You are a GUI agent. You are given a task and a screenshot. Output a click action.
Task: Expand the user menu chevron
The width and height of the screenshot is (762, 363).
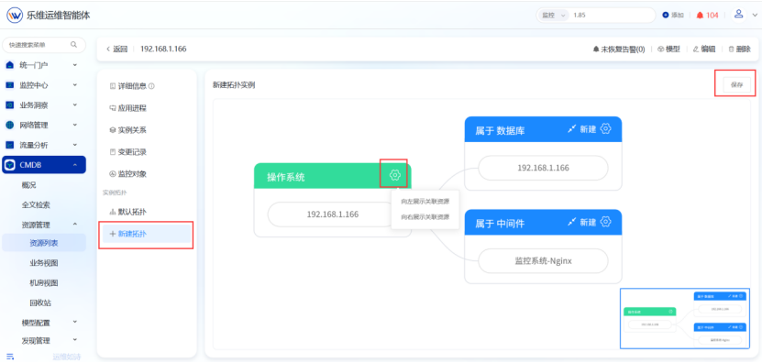click(754, 15)
